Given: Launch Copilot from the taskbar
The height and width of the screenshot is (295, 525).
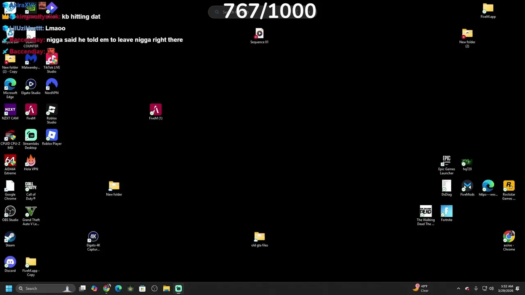Looking at the screenshot, I should pos(94,288).
